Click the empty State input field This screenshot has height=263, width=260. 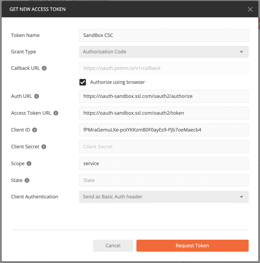coord(164,180)
